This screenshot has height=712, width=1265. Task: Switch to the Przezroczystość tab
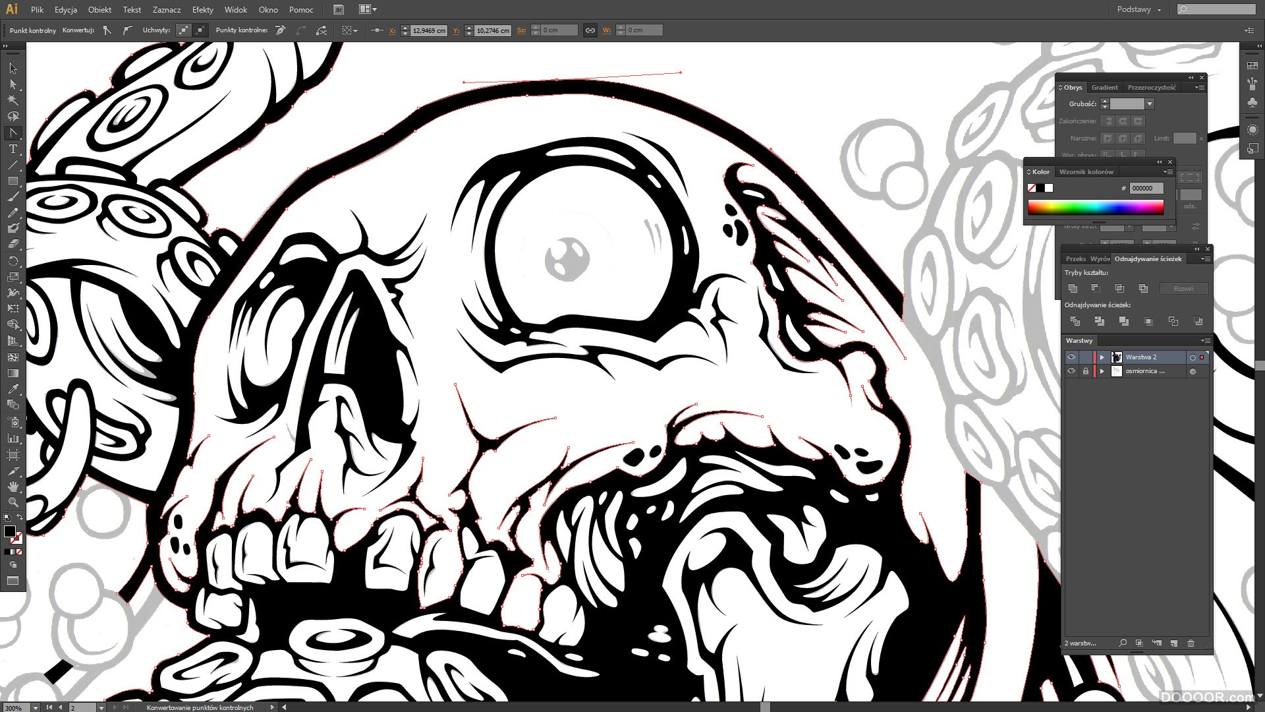point(1151,88)
